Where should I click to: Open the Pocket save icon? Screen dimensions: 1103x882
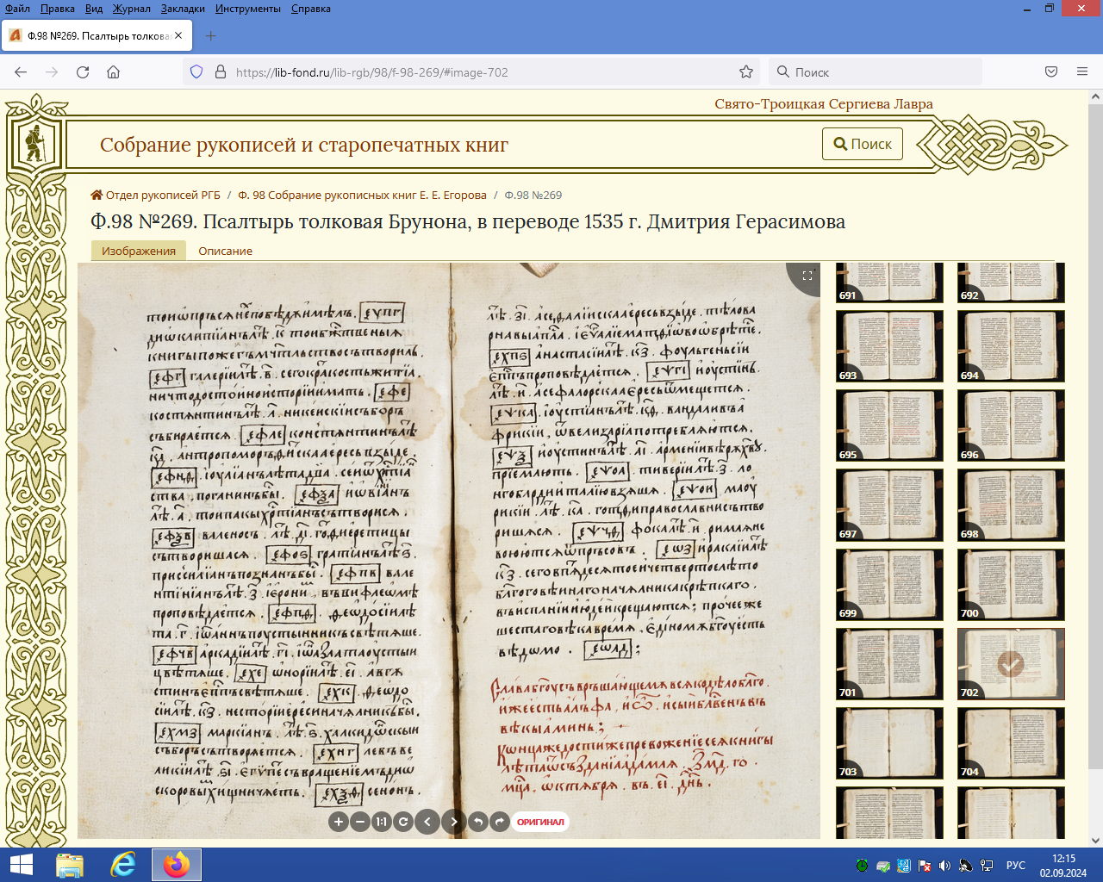click(1051, 72)
